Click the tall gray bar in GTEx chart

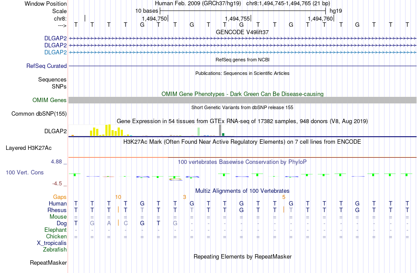[x=220, y=130]
